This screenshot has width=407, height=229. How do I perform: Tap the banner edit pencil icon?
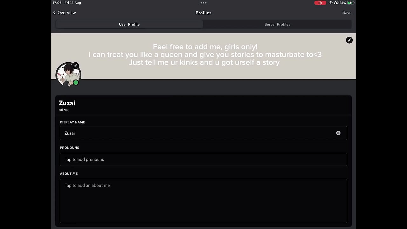point(349,40)
